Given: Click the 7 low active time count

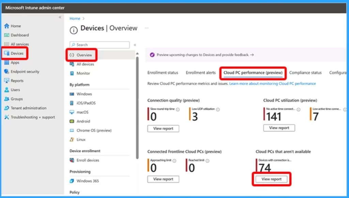Looking at the screenshot, I should [315, 117].
